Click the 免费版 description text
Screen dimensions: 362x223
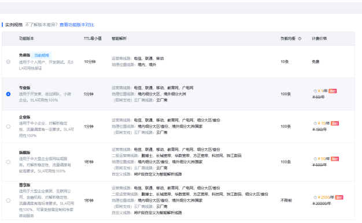(46, 65)
